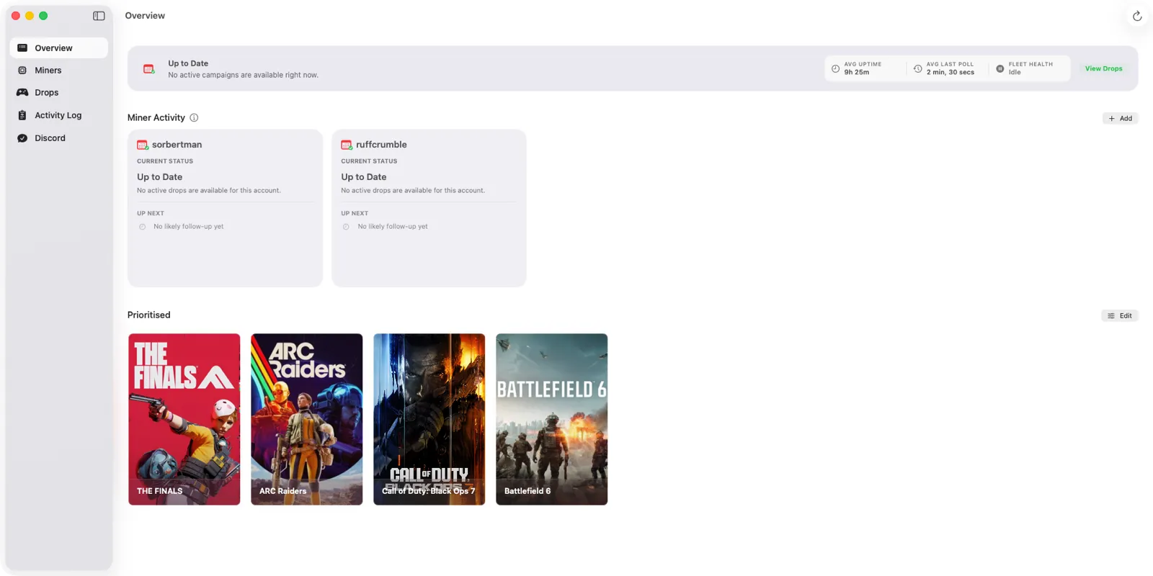Click ruffcrumble's Up Next clock icon
Image resolution: width=1153 pixels, height=576 pixels.
click(x=346, y=227)
